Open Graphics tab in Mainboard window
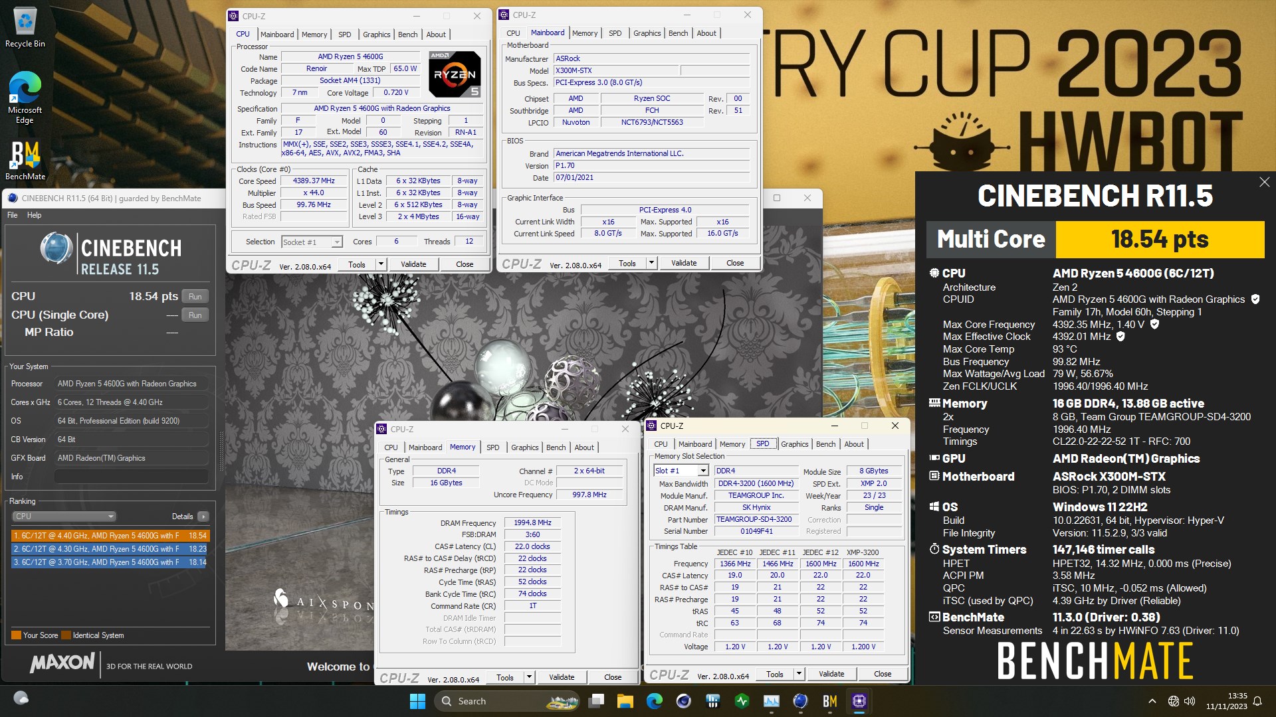Image resolution: width=1276 pixels, height=717 pixels. point(647,33)
